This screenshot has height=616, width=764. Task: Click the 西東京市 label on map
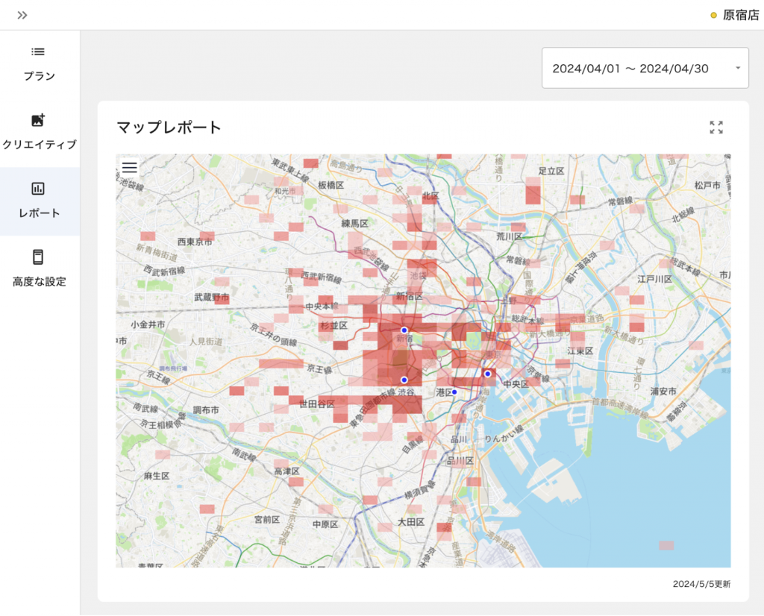click(x=195, y=242)
